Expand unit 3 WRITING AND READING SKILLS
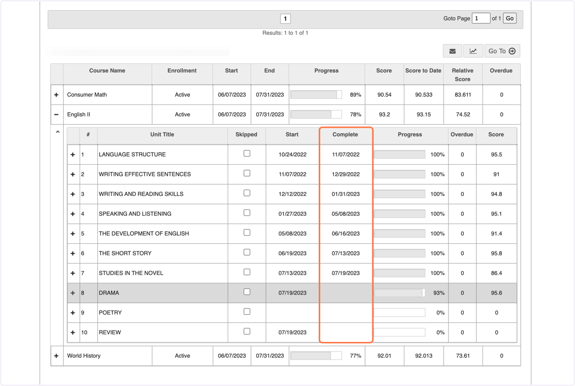Screen dimensions: 575x386 pos(73,194)
